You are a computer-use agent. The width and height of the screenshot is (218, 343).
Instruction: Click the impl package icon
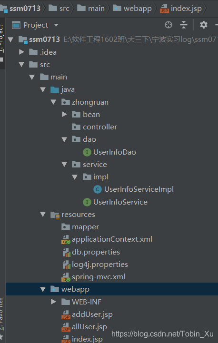pos(87,177)
